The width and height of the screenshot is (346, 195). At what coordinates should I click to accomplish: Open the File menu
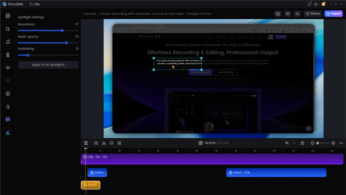[x=34, y=4]
